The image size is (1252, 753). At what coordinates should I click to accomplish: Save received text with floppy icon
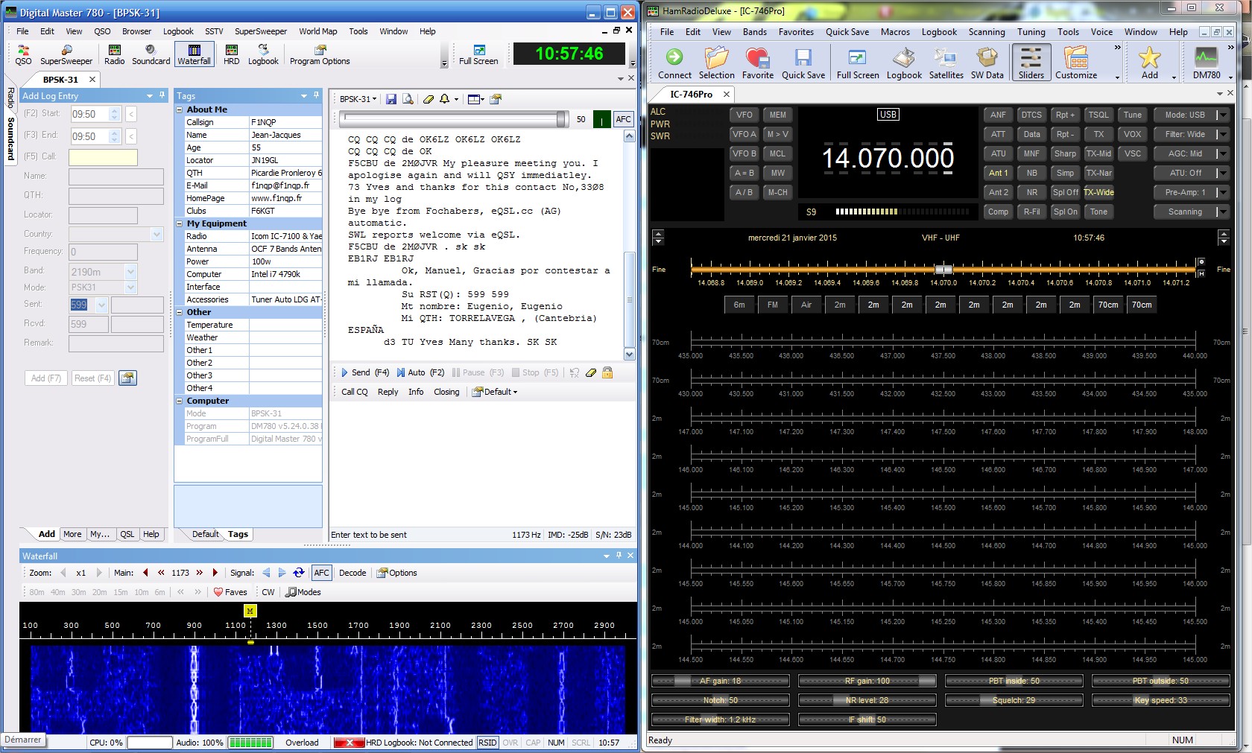click(x=391, y=99)
